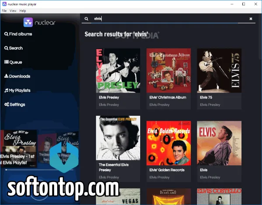
Task: Click the Settings gears icon
Action: tap(7, 104)
